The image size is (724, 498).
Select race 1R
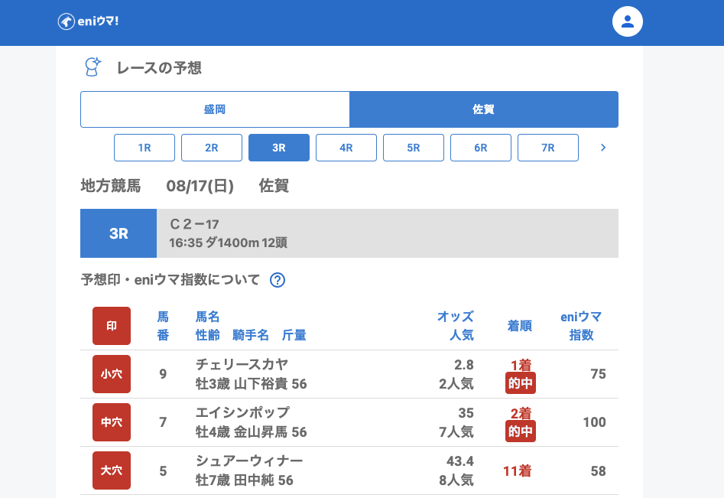point(144,148)
